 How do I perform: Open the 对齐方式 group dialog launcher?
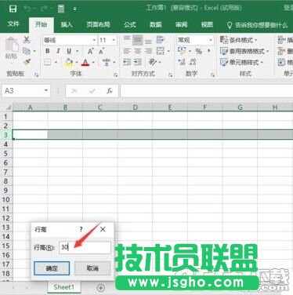[170, 75]
